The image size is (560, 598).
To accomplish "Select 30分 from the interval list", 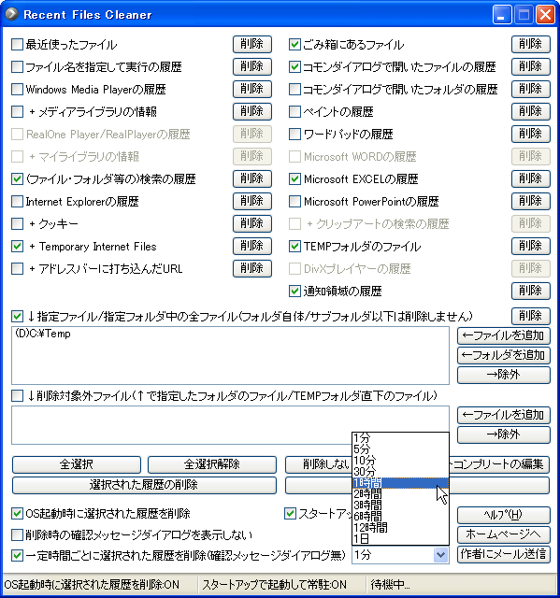I will tap(400, 472).
